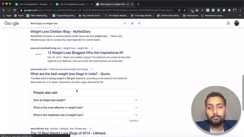Go to Google home via logo
This screenshot has height=137, width=244.
coord(12,24)
